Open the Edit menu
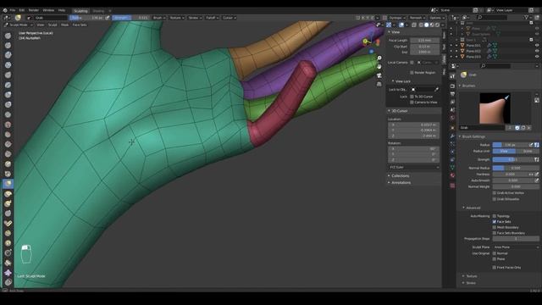The height and width of the screenshot is (305, 542). pos(22,10)
